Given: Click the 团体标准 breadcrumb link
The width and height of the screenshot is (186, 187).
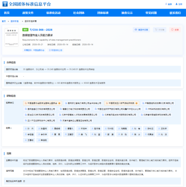Looking at the screenshot, I should pyautogui.click(x=15, y=21).
